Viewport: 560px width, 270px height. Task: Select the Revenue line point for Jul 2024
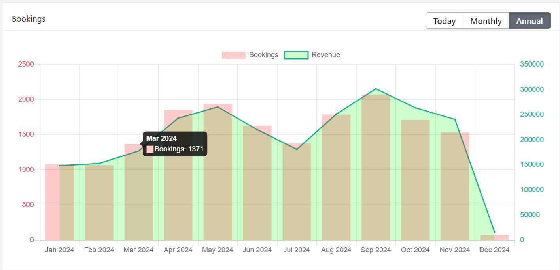click(x=297, y=149)
